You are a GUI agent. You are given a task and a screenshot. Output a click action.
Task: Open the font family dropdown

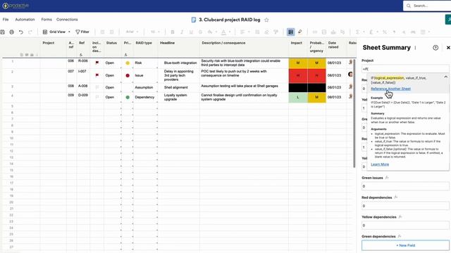point(132,32)
